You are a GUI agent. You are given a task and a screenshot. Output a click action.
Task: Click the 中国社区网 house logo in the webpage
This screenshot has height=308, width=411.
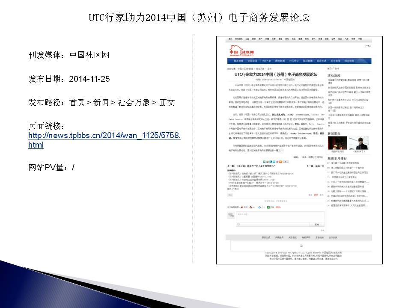point(241,51)
